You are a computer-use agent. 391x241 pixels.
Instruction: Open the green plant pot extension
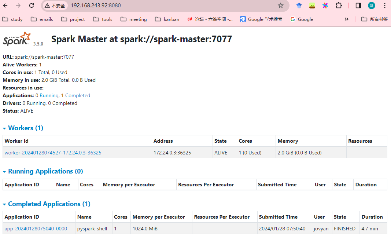312,6
